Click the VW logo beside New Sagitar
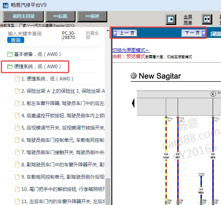Image resolution: width=221 pixels, height=205 pixels. [x=134, y=76]
